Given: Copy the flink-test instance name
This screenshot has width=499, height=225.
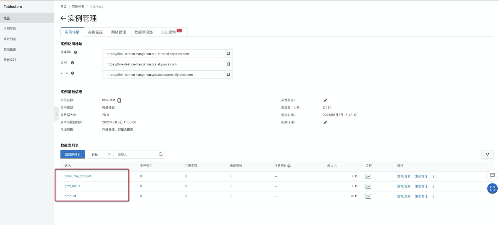Looking at the screenshot, I should 119,100.
